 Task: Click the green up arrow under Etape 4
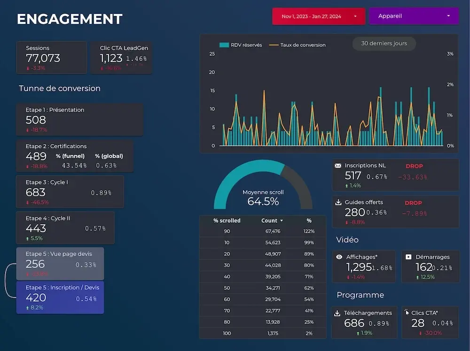pyautogui.click(x=28, y=238)
